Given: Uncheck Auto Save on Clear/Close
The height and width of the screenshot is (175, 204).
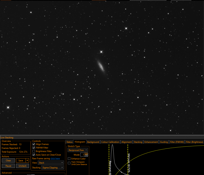Looking at the screenshot, I should [34, 155].
